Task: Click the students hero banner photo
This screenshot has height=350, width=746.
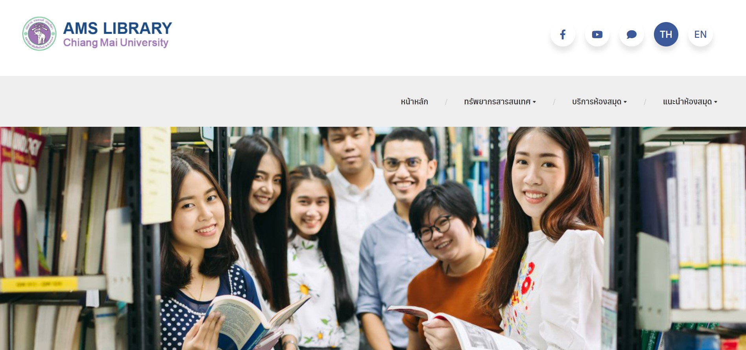Action: pyautogui.click(x=373, y=238)
